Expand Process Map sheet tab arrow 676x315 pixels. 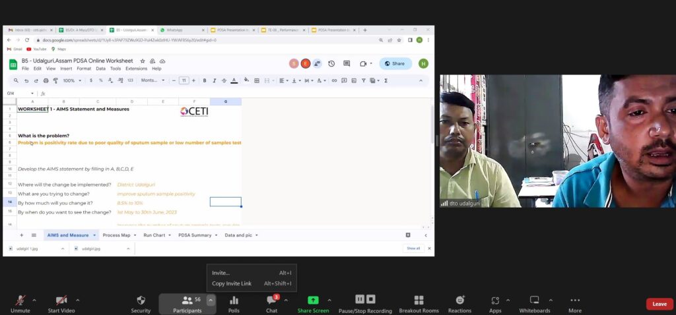(x=136, y=235)
